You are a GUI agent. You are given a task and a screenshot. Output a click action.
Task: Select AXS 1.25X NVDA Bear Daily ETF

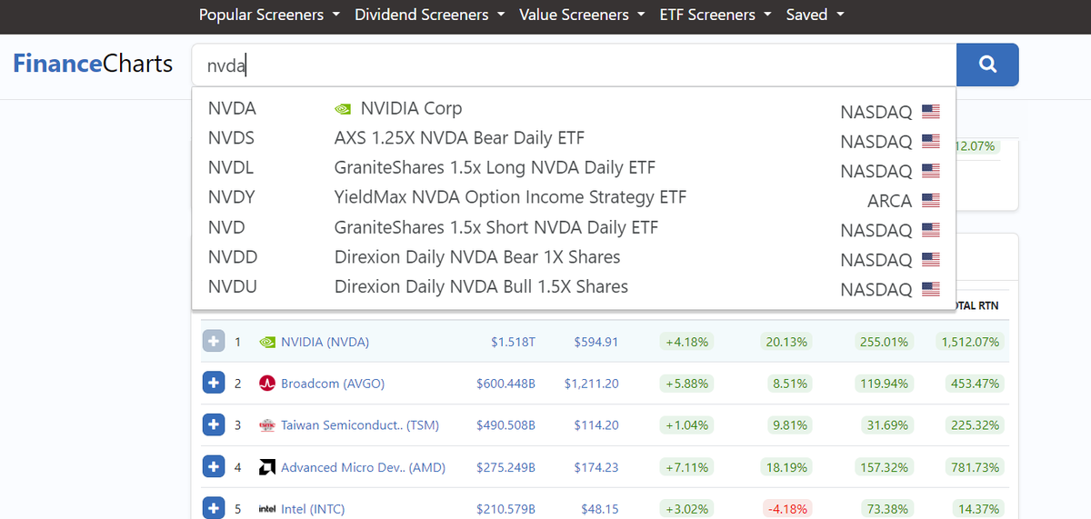tap(574, 138)
